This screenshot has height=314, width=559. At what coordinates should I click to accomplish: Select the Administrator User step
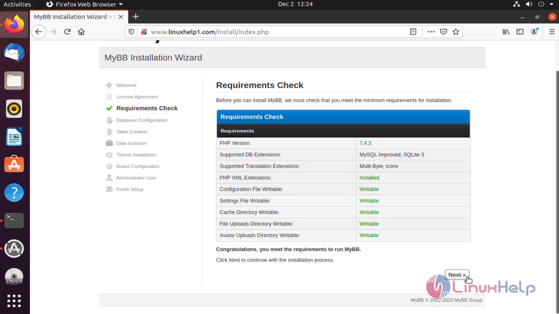point(136,178)
